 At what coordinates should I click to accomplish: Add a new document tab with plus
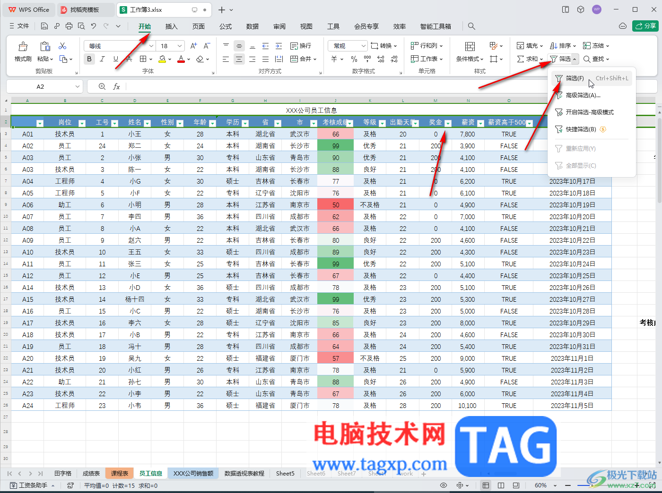point(222,10)
